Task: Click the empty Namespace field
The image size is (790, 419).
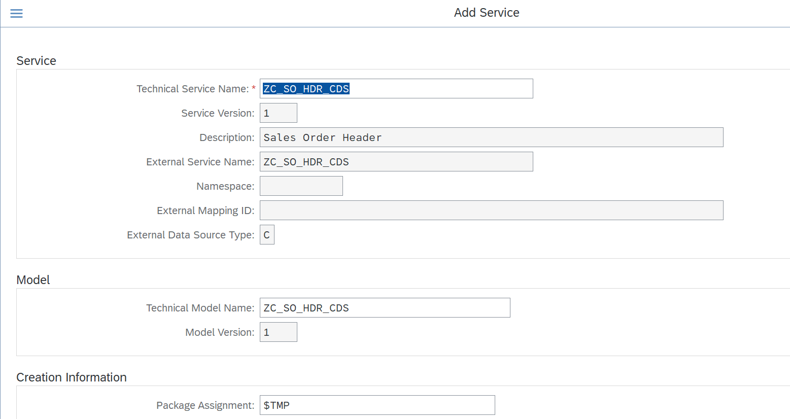Action: coord(301,186)
